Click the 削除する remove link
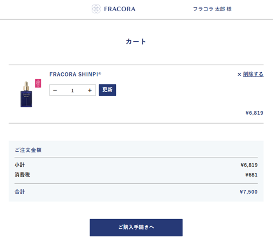Screen dimensions: 273x238 coord(253,74)
